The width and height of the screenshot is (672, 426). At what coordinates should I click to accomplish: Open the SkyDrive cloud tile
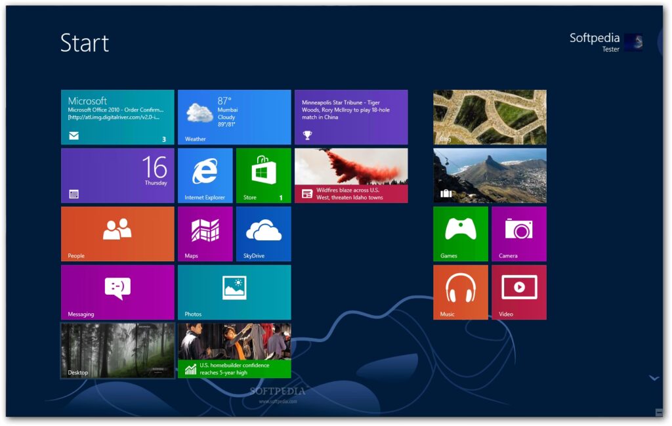[263, 234]
